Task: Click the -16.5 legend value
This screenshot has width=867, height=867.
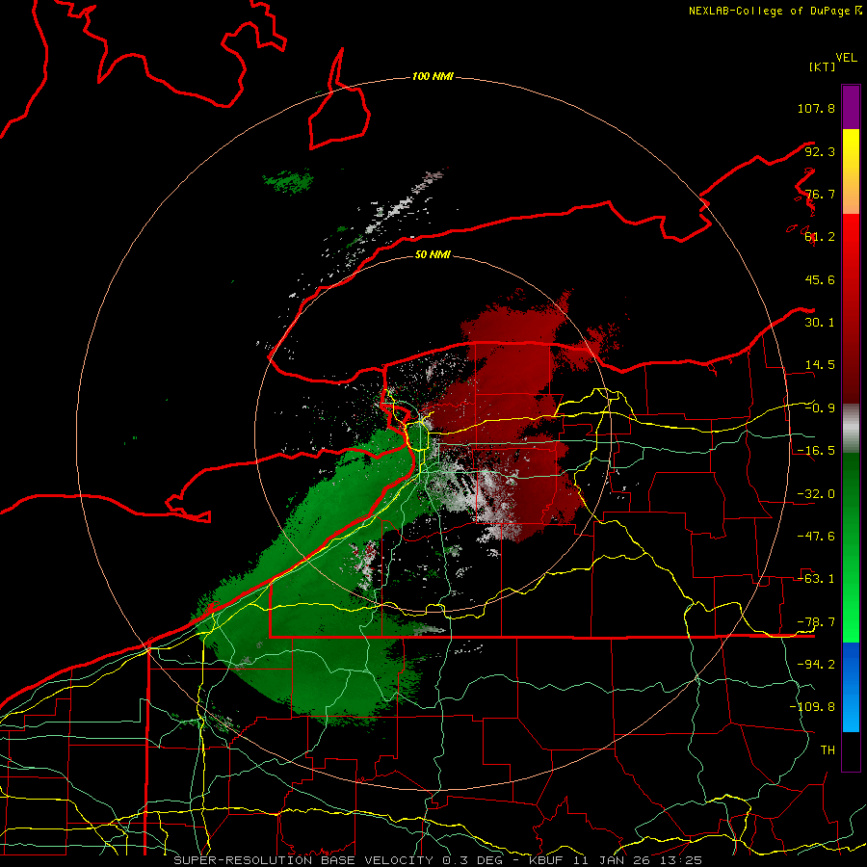Action: [816, 451]
